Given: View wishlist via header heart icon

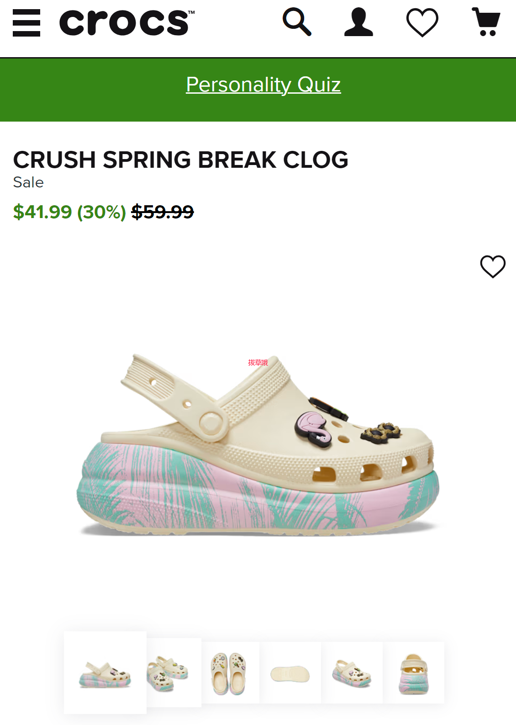Looking at the screenshot, I should 422,22.
